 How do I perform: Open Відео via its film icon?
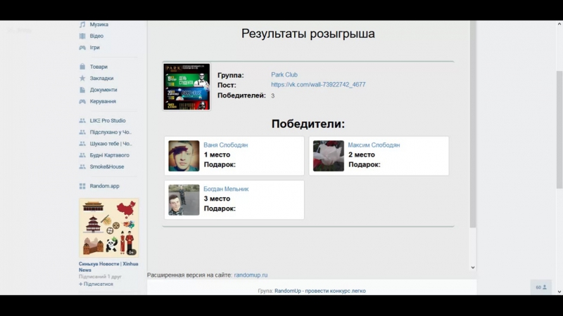point(82,36)
